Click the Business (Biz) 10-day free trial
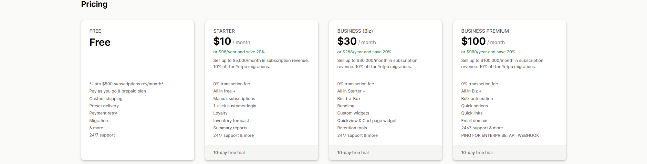 pyautogui.click(x=353, y=153)
